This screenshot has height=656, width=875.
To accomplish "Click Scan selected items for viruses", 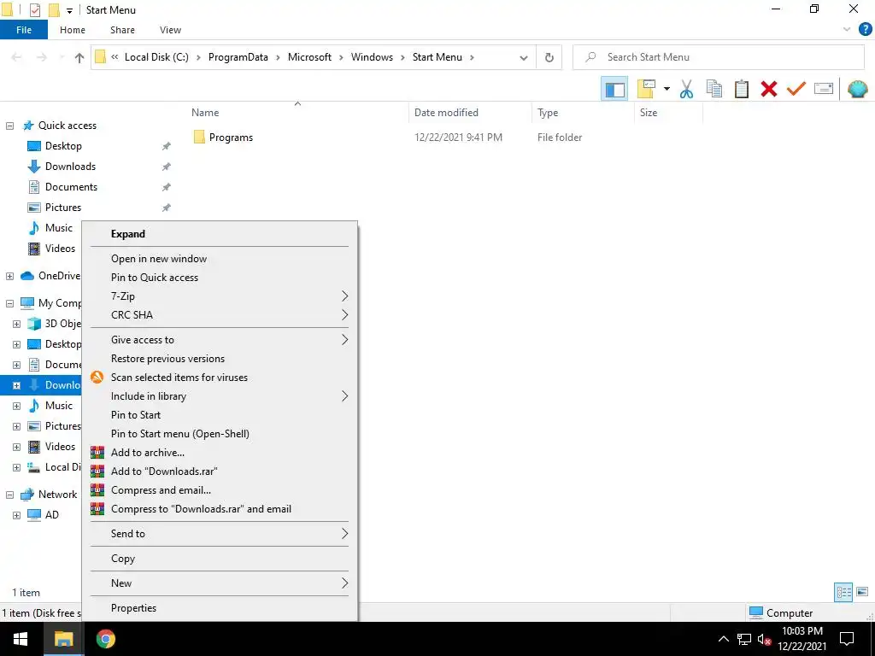I will tap(220, 378).
